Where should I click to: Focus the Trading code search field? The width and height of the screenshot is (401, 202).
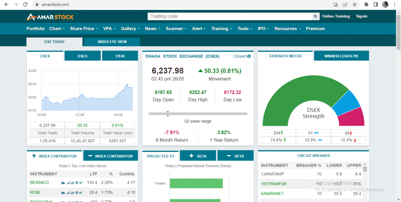pos(230,16)
